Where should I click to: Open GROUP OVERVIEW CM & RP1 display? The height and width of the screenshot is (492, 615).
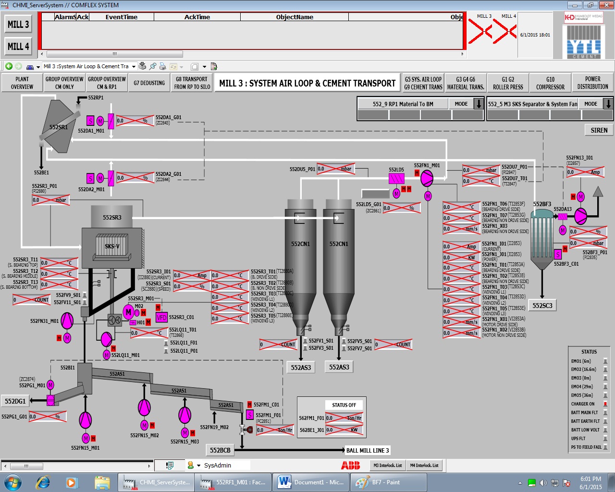(107, 83)
